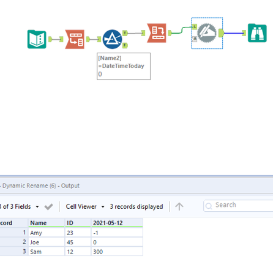Select the Dynamic Rename tool icon
The width and height of the screenshot is (273, 259).
(x=207, y=33)
